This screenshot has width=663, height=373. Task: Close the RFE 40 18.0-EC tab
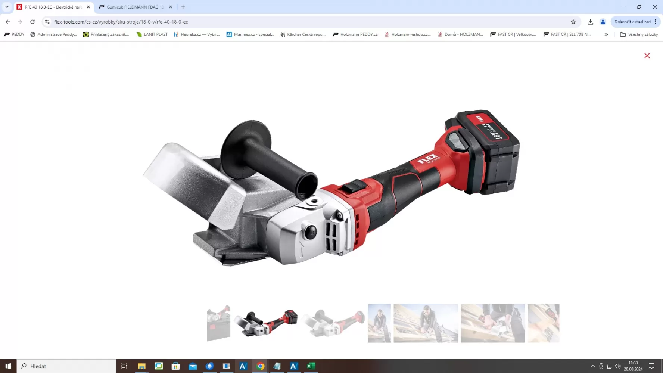pyautogui.click(x=88, y=7)
